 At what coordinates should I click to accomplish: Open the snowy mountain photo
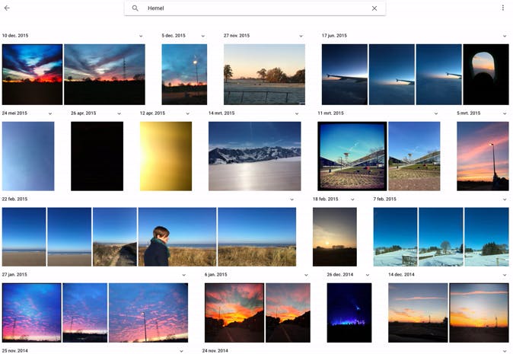click(x=254, y=156)
